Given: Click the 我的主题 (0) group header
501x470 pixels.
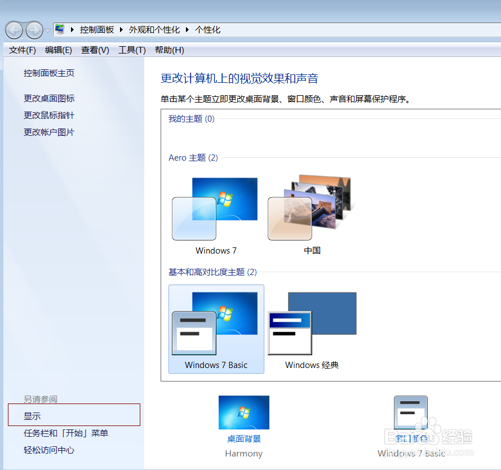Looking at the screenshot, I should (192, 119).
